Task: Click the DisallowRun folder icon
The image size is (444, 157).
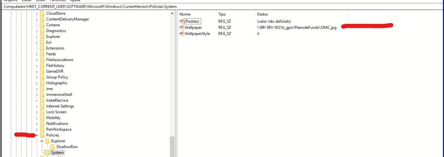Action: tap(52, 147)
